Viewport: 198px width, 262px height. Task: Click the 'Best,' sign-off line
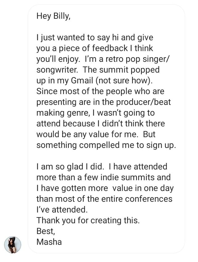point(46,231)
